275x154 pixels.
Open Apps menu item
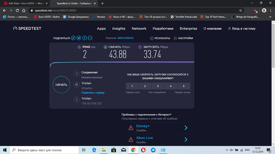point(101,29)
